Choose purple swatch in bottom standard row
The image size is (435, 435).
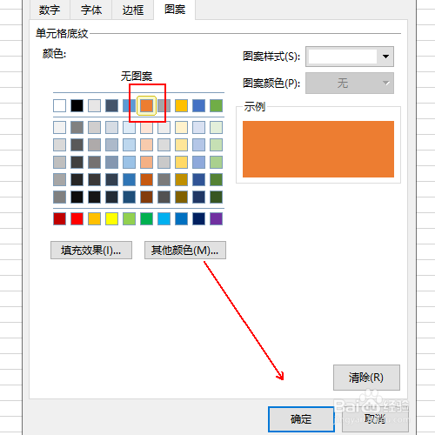click(x=216, y=218)
